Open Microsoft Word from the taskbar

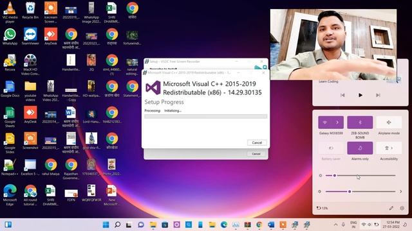(271, 225)
